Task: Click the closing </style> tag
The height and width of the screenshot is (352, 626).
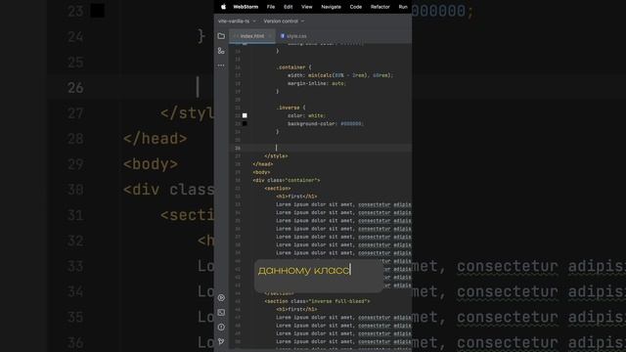Action: [x=276, y=156]
